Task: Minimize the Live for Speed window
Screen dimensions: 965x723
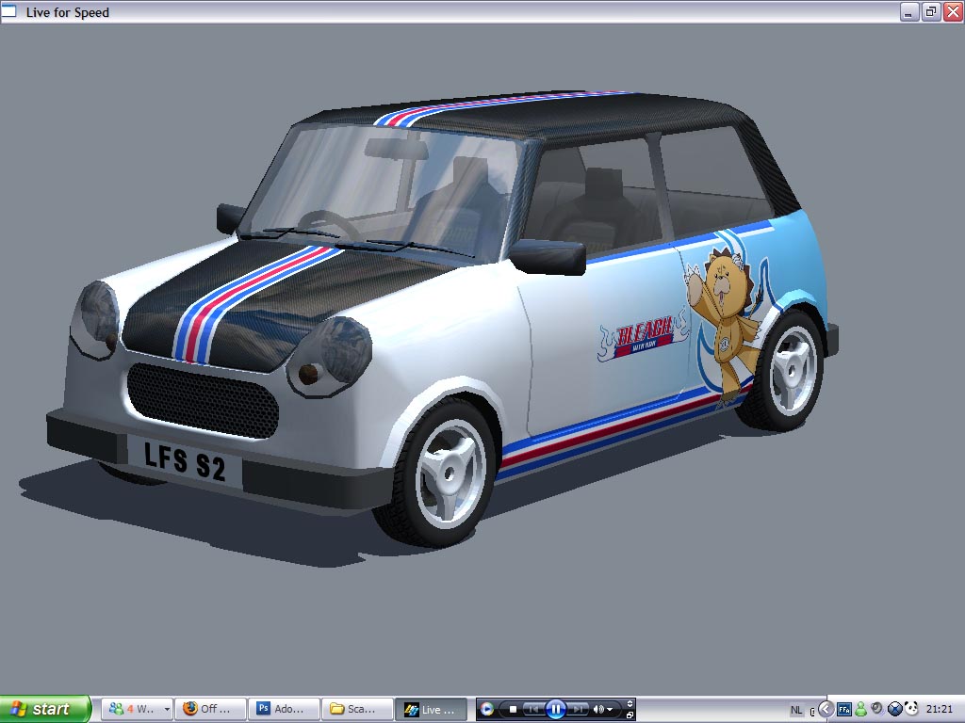Action: click(909, 11)
